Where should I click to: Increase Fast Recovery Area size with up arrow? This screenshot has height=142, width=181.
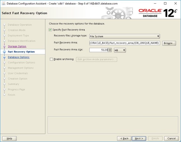(x=110, y=49)
